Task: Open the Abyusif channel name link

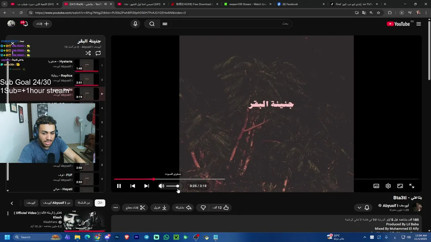Action: pyautogui.click(x=396, y=205)
